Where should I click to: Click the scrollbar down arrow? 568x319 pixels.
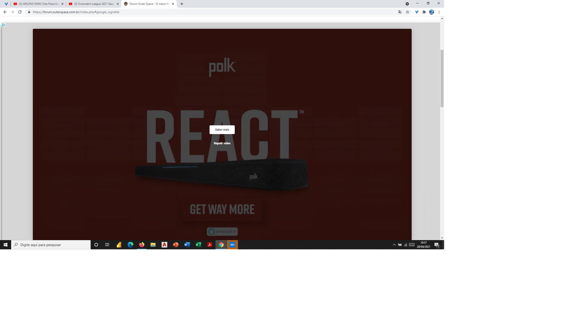coord(442,238)
